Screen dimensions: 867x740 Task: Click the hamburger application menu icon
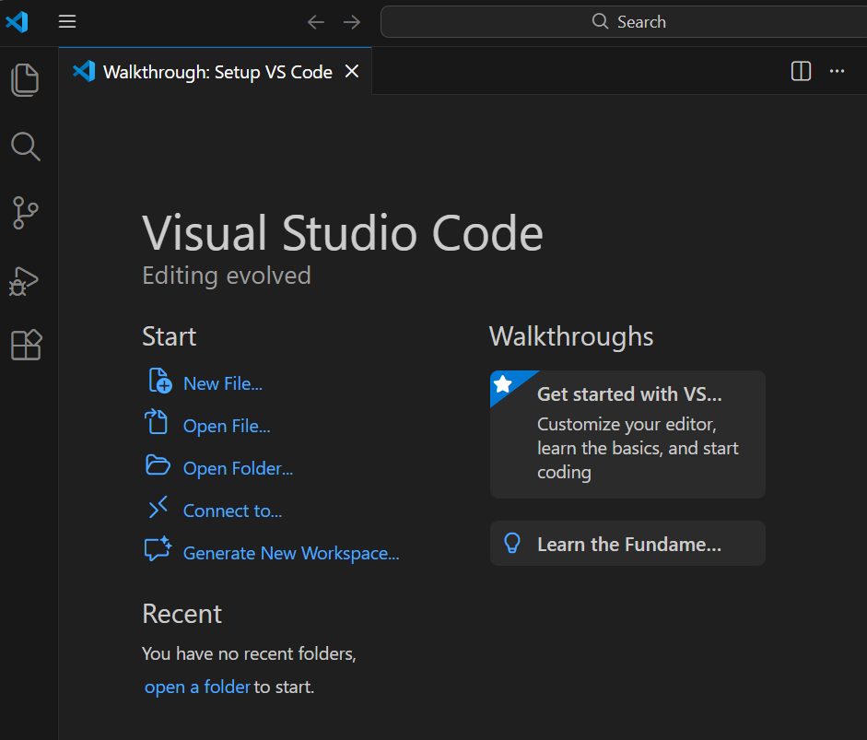[67, 22]
